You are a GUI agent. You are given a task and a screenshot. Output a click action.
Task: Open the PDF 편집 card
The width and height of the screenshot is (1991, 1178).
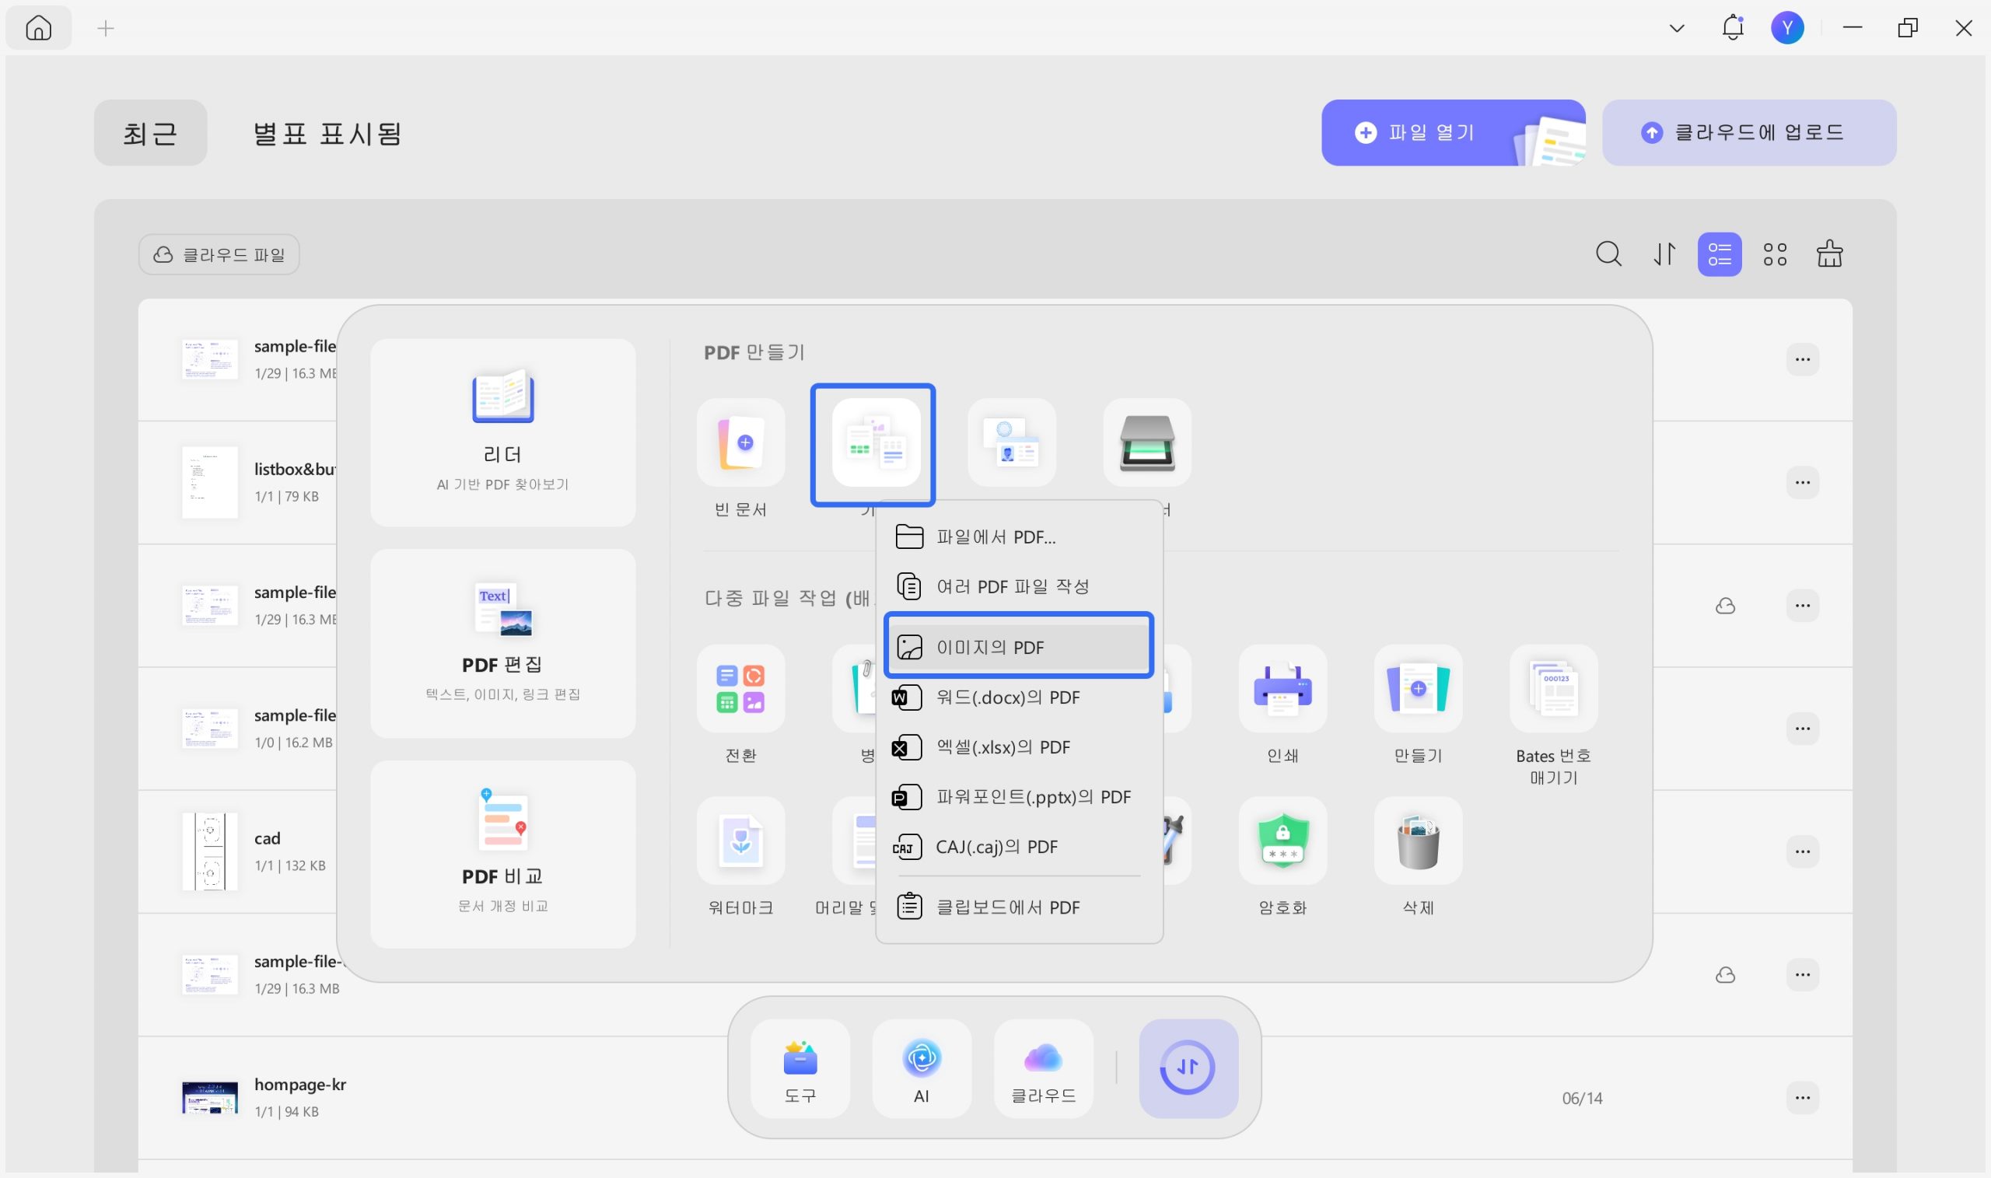click(x=502, y=643)
